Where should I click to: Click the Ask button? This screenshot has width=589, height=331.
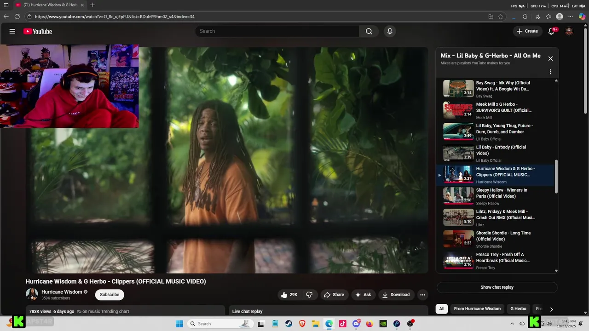[363, 295]
